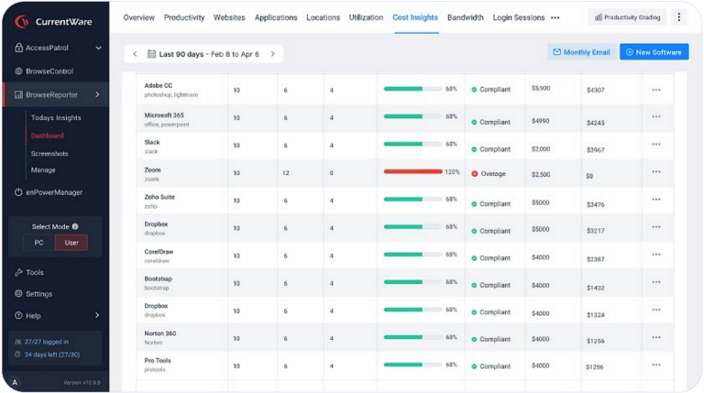Switch to the Productivity tab
The width and height of the screenshot is (704, 393).
click(184, 17)
